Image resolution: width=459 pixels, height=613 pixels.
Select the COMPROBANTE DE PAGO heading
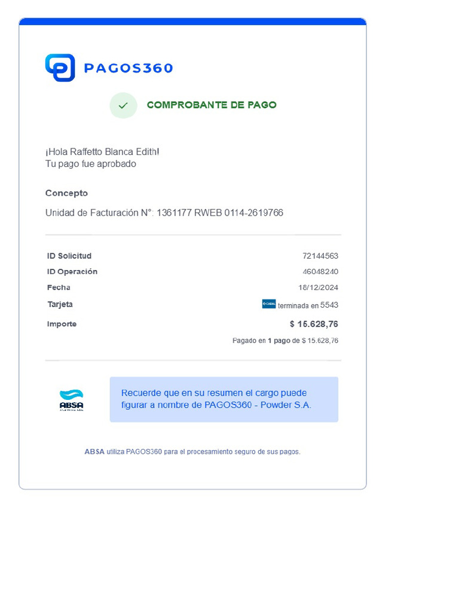click(x=212, y=105)
